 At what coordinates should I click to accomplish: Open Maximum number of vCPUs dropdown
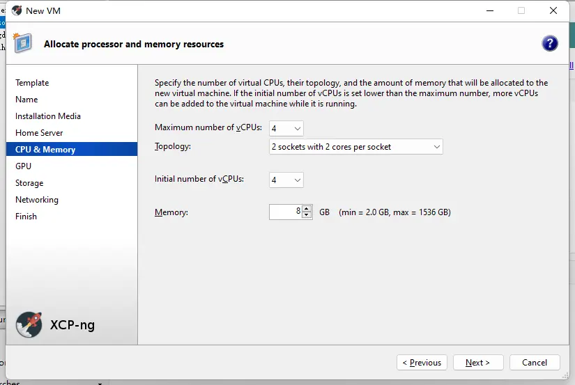(x=286, y=128)
